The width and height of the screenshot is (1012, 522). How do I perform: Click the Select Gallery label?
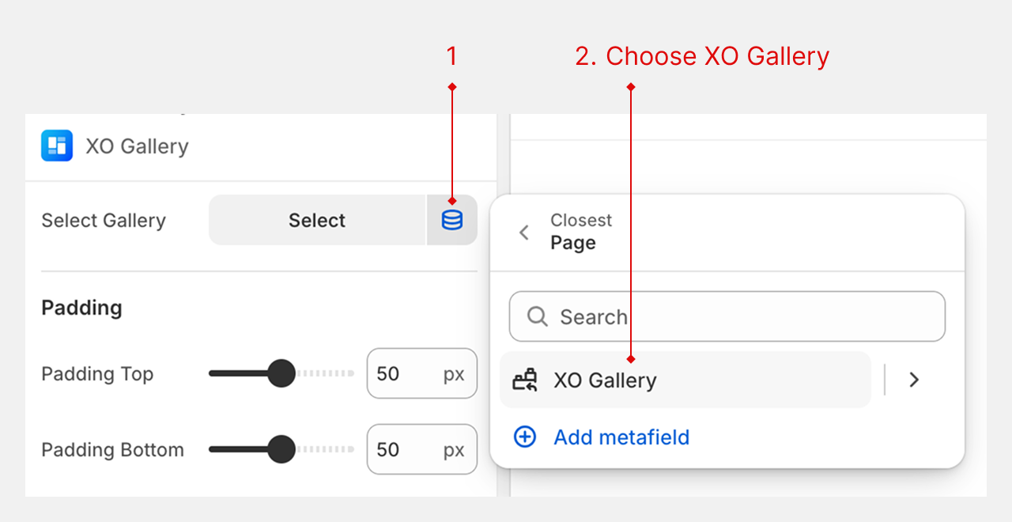[104, 220]
